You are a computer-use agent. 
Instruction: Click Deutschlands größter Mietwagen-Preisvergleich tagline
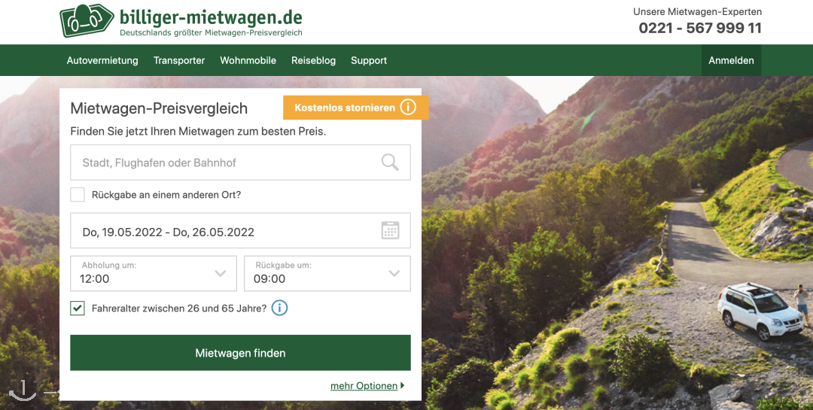[x=211, y=32]
